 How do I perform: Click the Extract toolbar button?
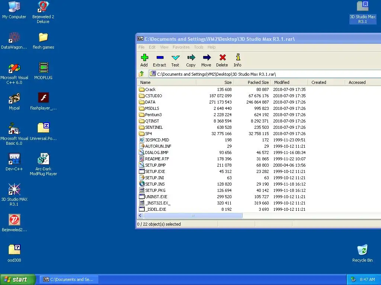159,60
